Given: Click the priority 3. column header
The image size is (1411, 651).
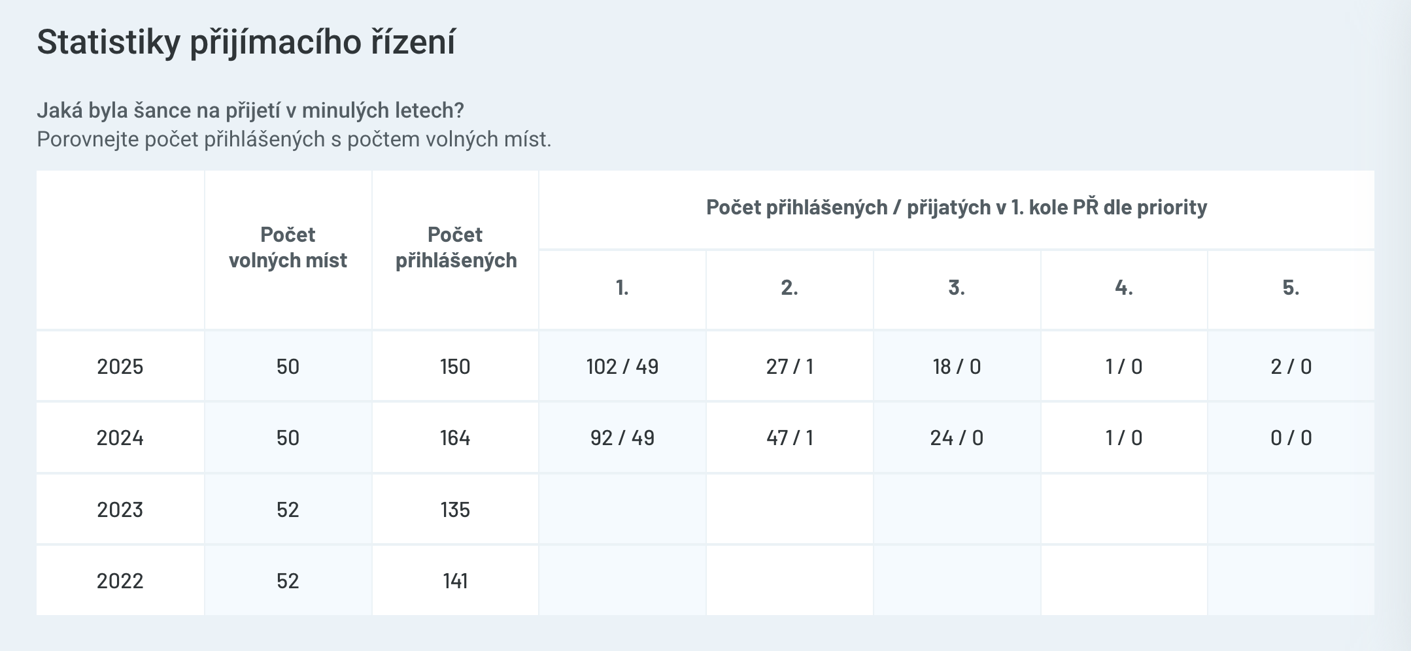Looking at the screenshot, I should point(957,288).
